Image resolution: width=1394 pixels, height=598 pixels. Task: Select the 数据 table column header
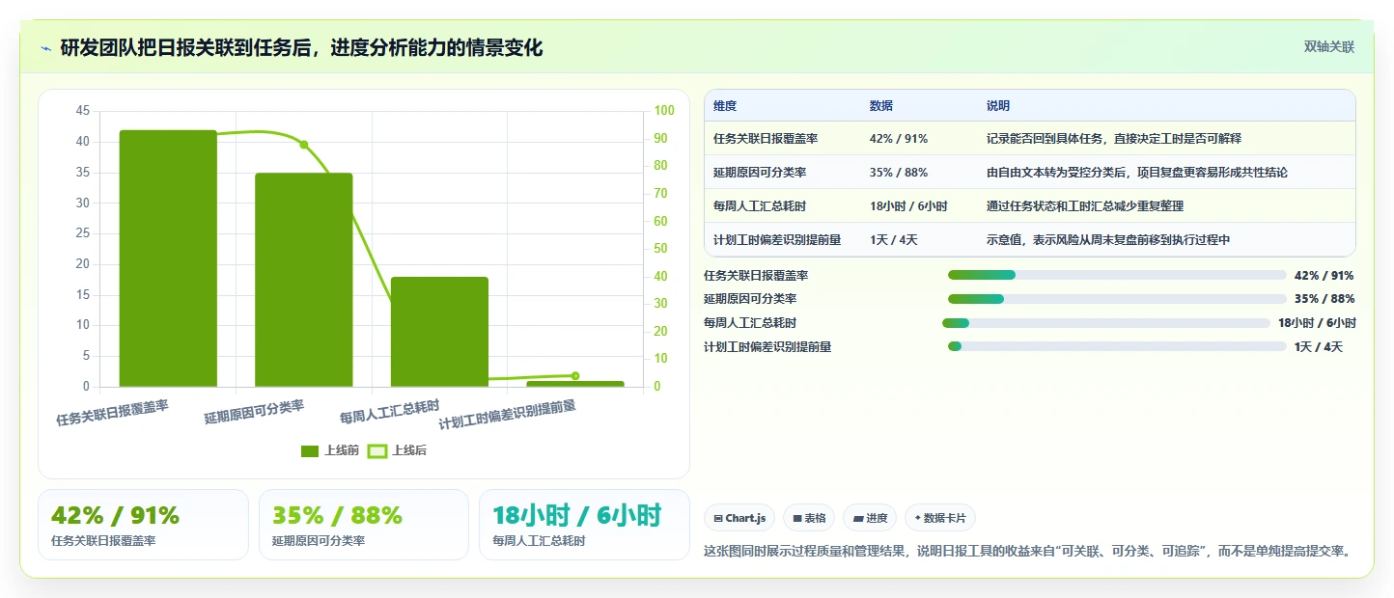tap(881, 106)
